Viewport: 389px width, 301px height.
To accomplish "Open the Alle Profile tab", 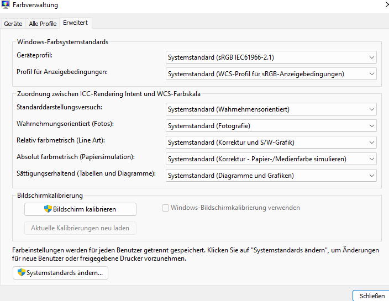I will pyautogui.click(x=43, y=24).
